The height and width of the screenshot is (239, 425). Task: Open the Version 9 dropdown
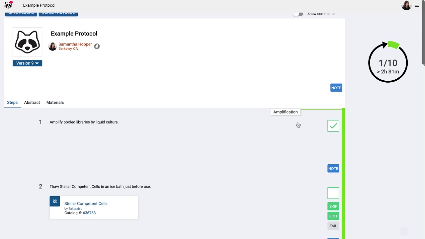click(28, 63)
